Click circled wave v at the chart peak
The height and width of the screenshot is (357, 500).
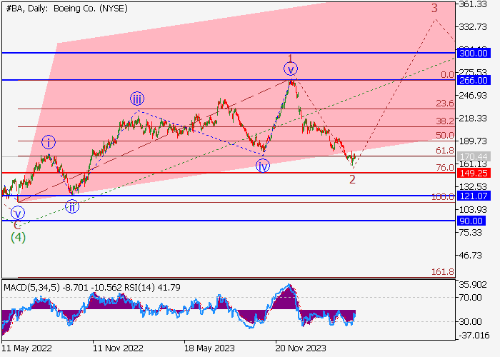(x=290, y=69)
